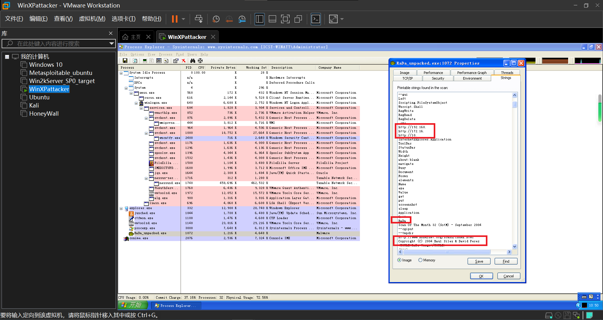Viewport: 603px width, 320px height.
Task: Switch to Unity mode icon
Action: [x=298, y=19]
